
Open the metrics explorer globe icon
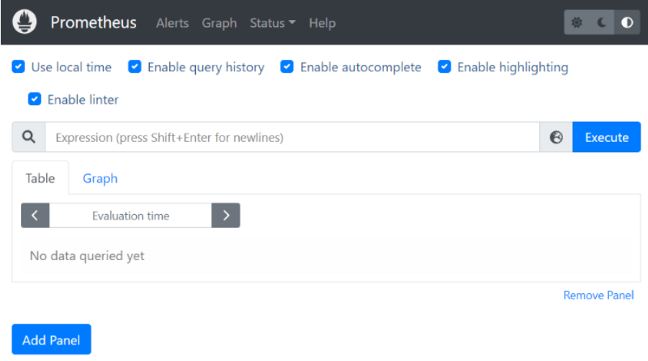(x=556, y=137)
